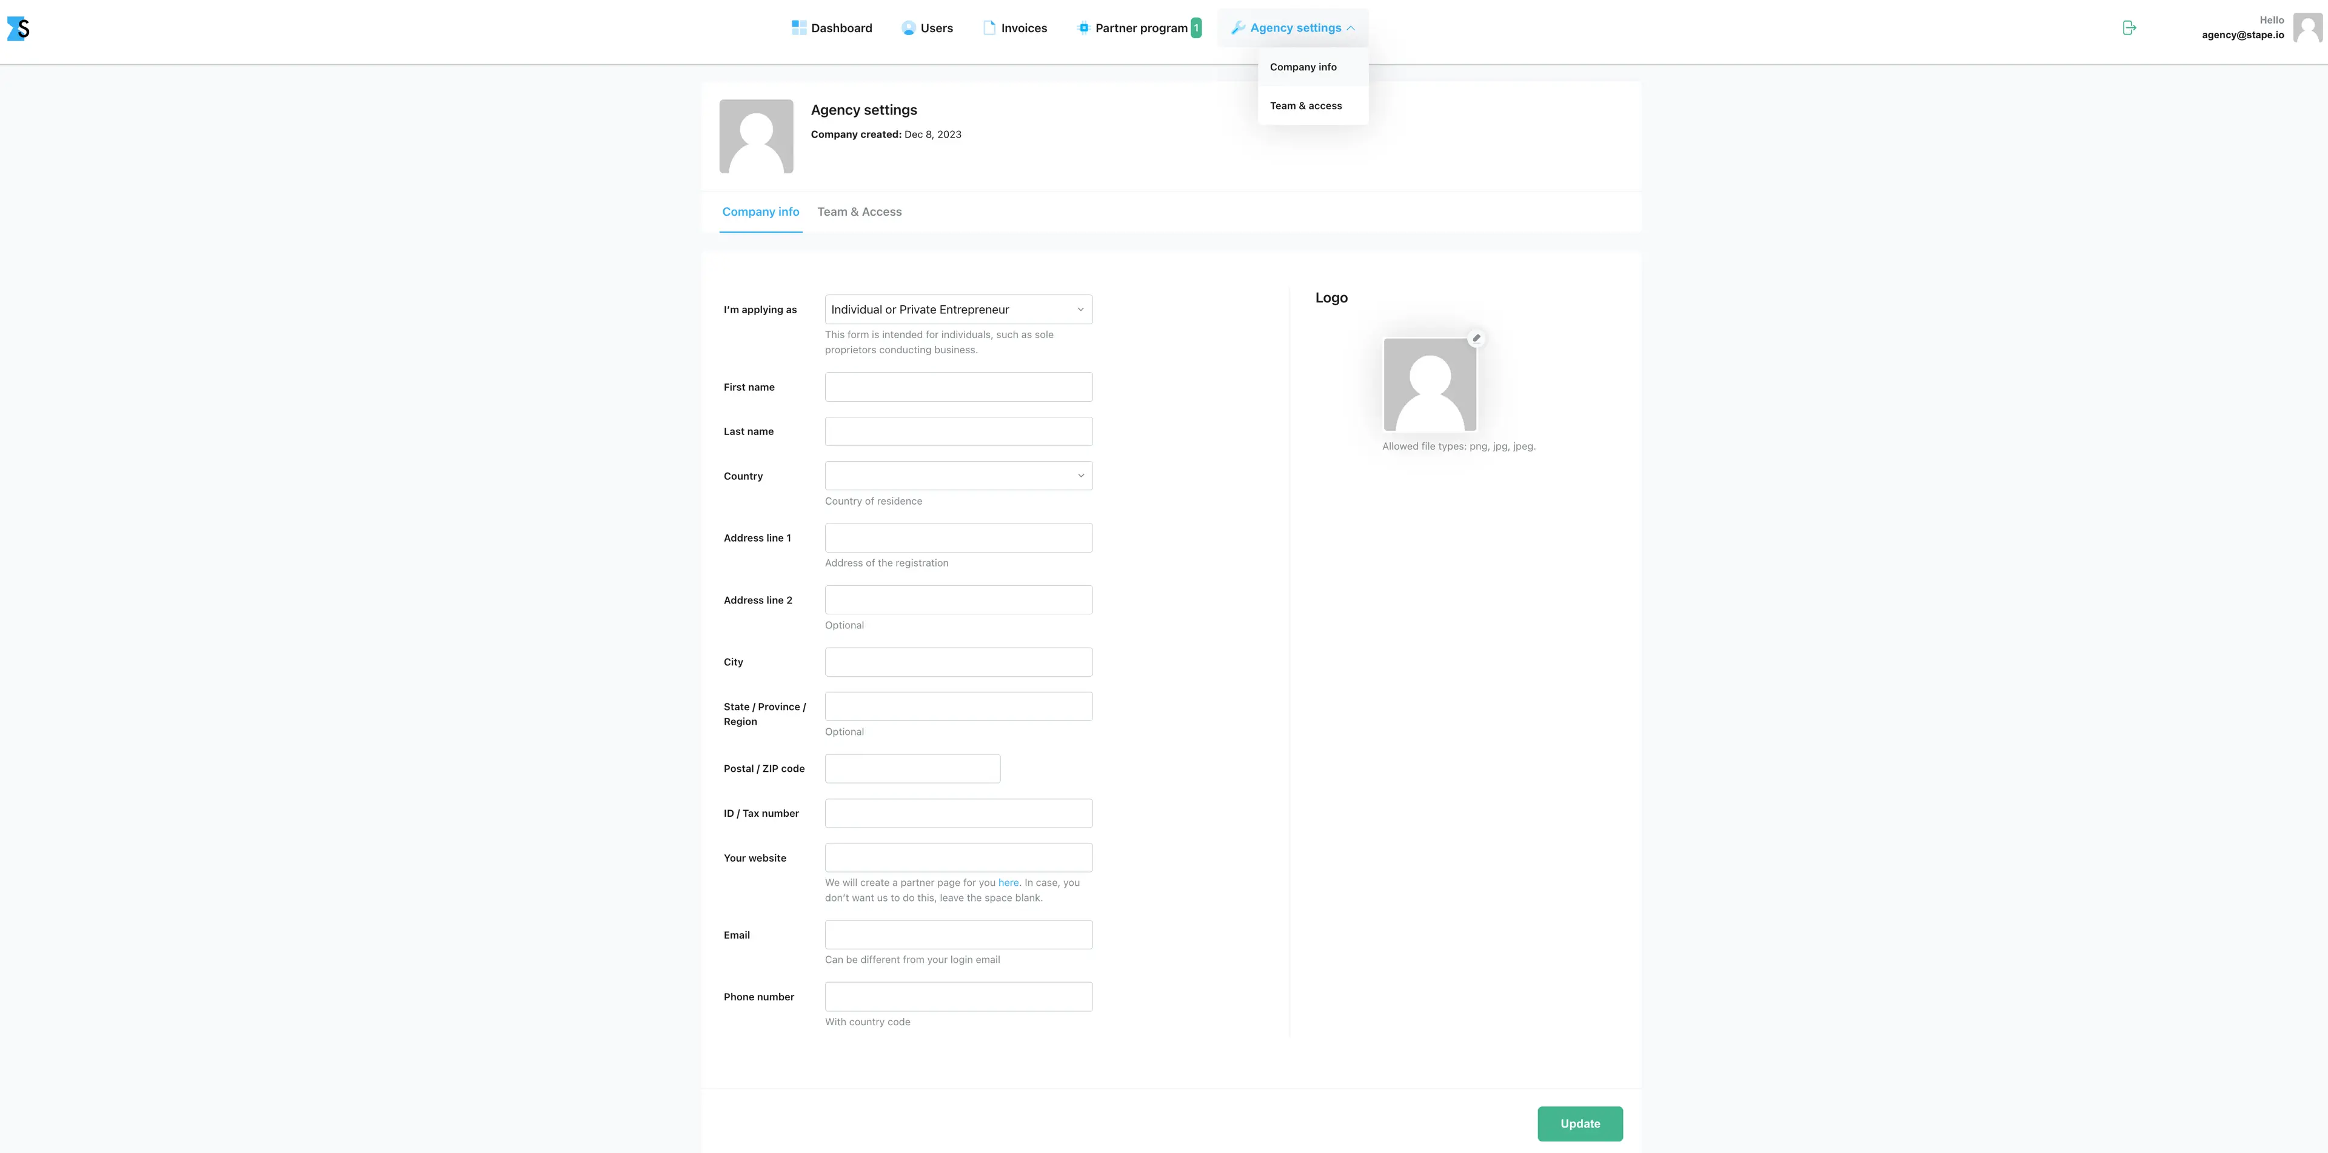Click the 'Allowed file types: png, jpg, jpeg.' note

pos(1459,447)
